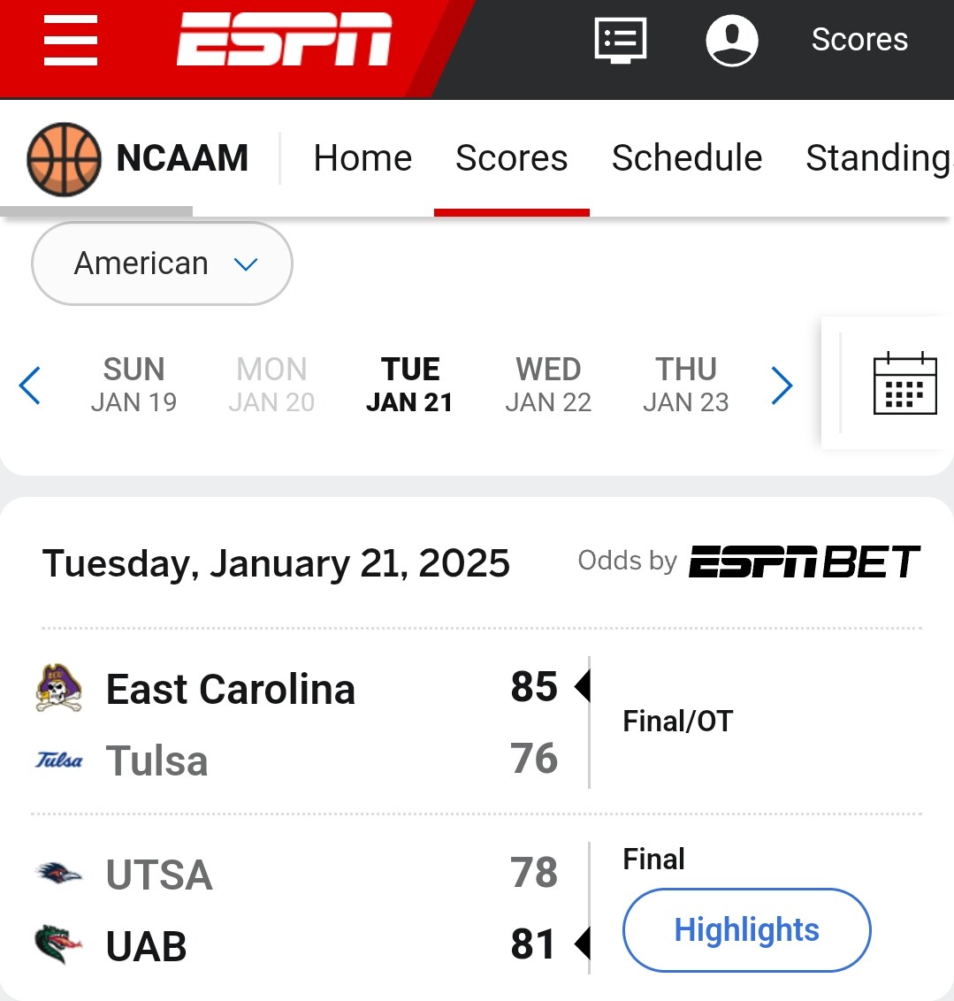Go to previous dates with left chevron
Image resolution: width=954 pixels, height=1001 pixels.
pos(29,385)
